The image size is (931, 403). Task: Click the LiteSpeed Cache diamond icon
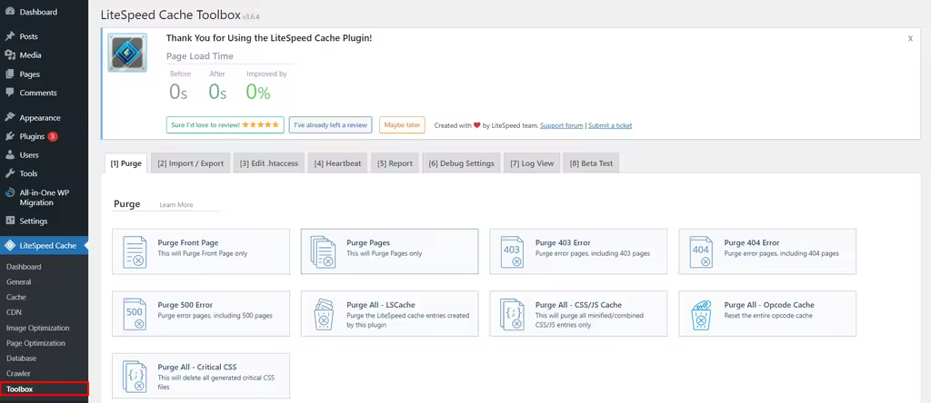(x=9, y=245)
